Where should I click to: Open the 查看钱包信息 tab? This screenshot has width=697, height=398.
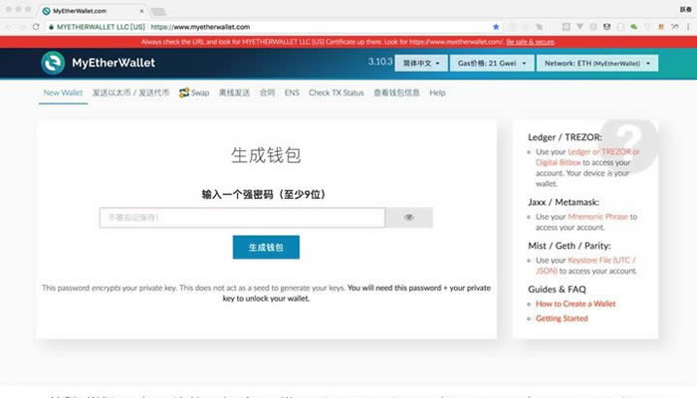point(396,93)
